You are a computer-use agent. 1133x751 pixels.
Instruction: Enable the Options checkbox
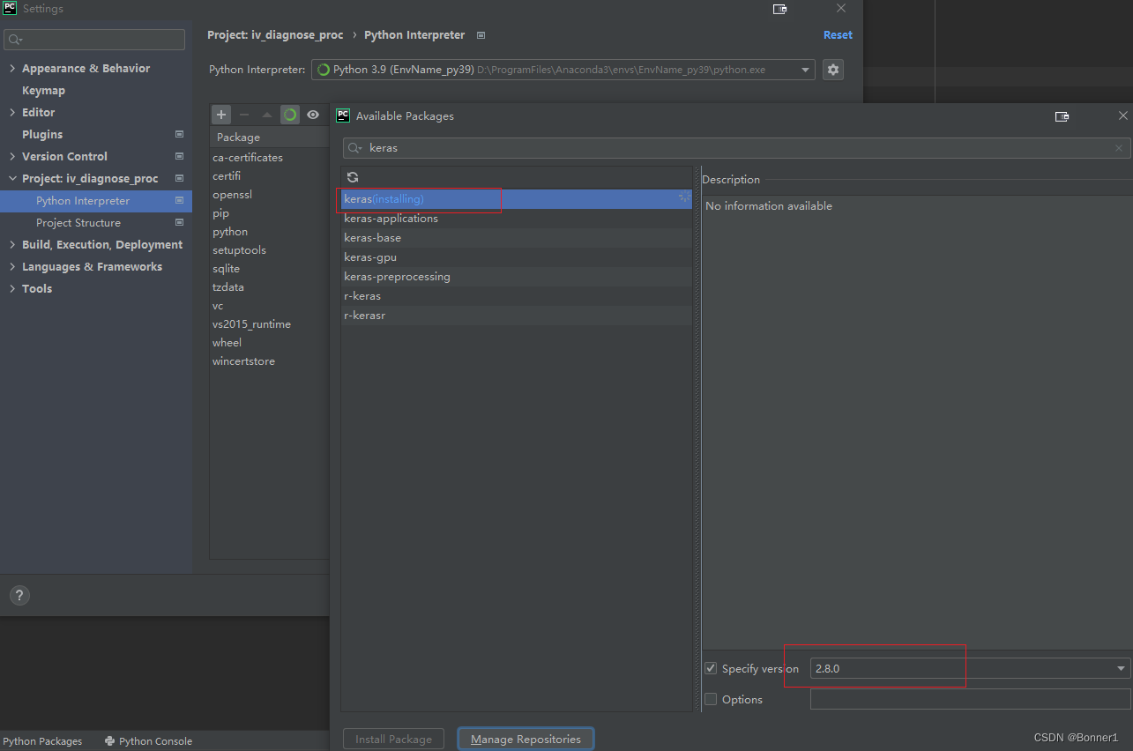coord(711,699)
